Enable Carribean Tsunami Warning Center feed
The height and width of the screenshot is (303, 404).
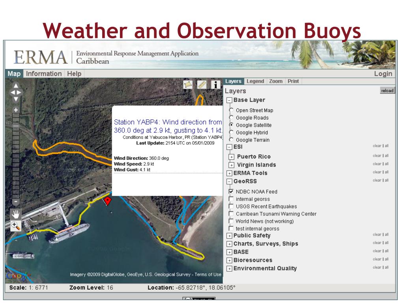click(x=231, y=213)
